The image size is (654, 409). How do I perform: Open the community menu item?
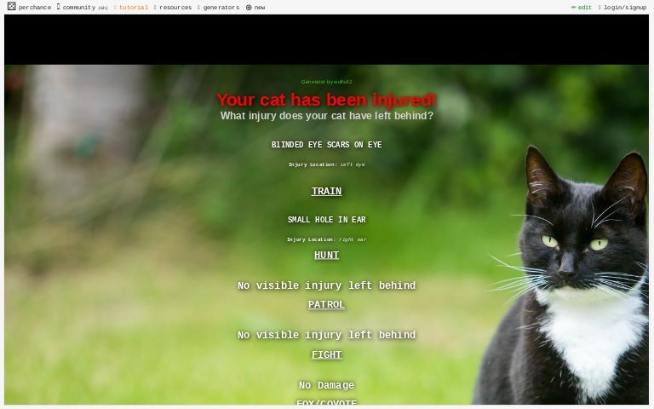click(78, 7)
